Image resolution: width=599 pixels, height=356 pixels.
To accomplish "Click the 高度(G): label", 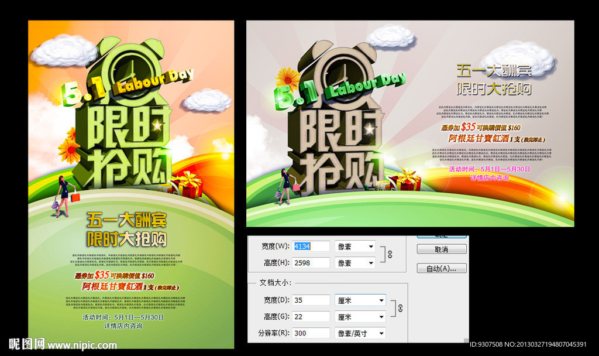I will [x=277, y=317].
